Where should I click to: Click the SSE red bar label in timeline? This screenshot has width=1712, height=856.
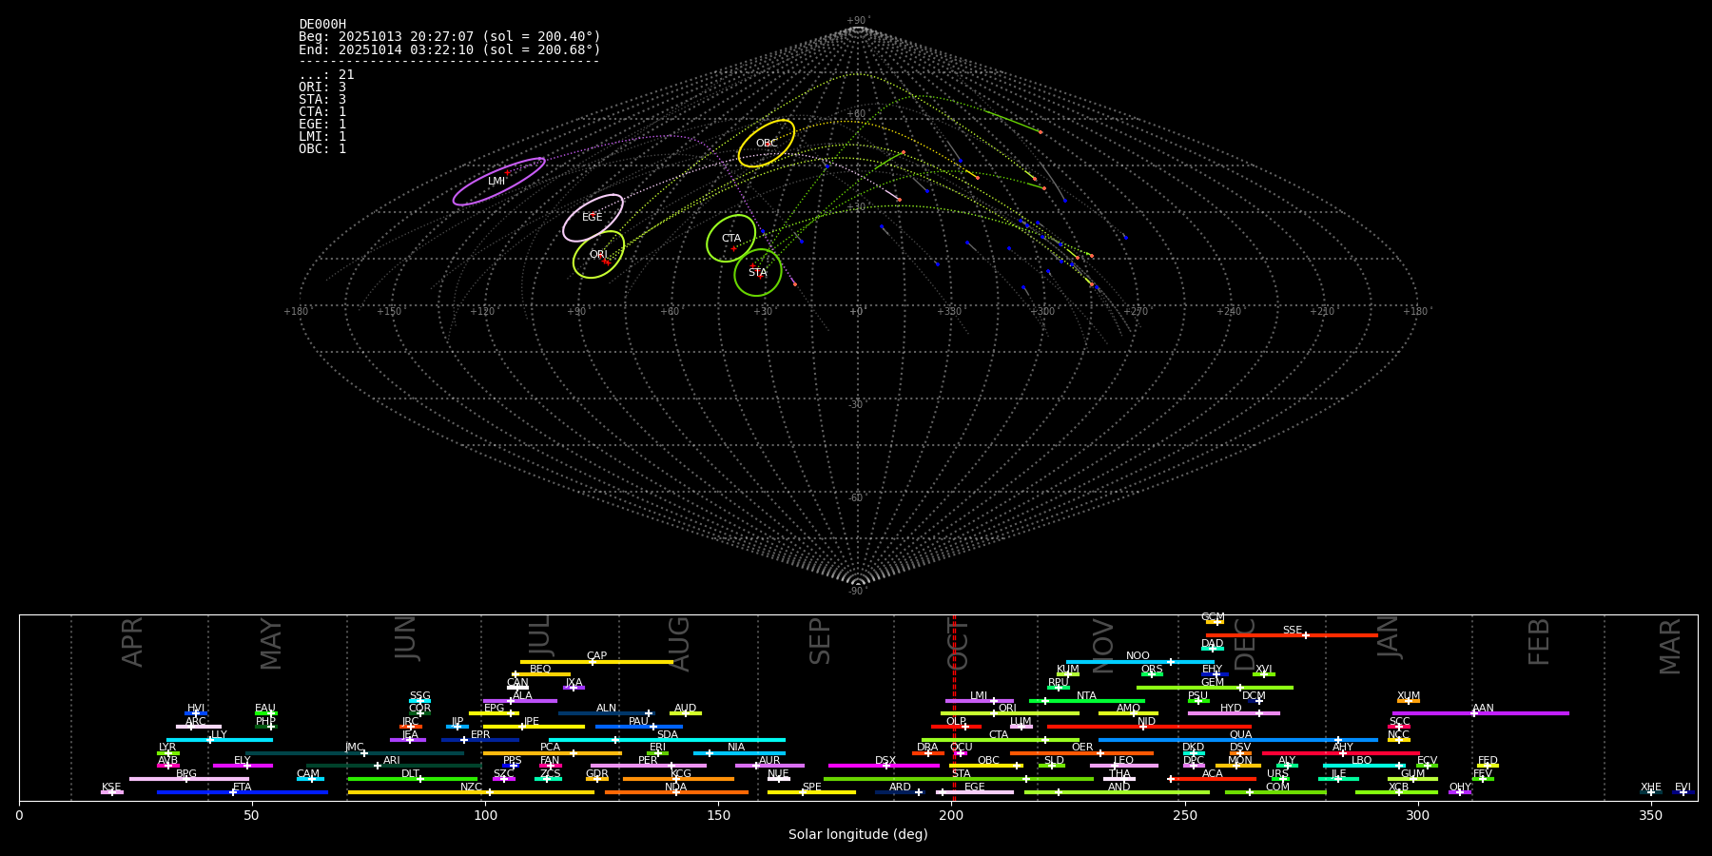pos(1292,631)
